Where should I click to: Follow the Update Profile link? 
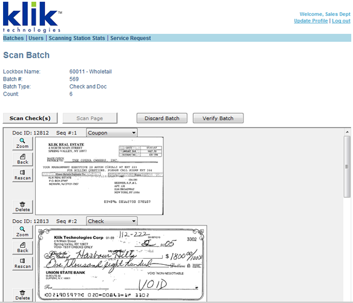pyautogui.click(x=311, y=21)
